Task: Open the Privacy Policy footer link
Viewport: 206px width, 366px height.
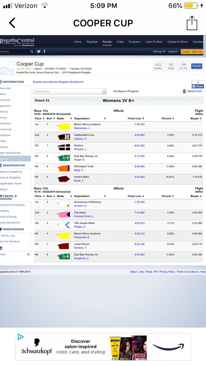Action: click(167, 272)
